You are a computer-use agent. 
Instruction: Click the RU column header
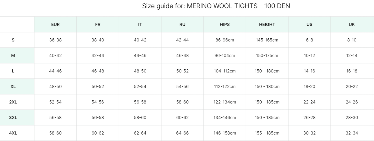pos(182,25)
